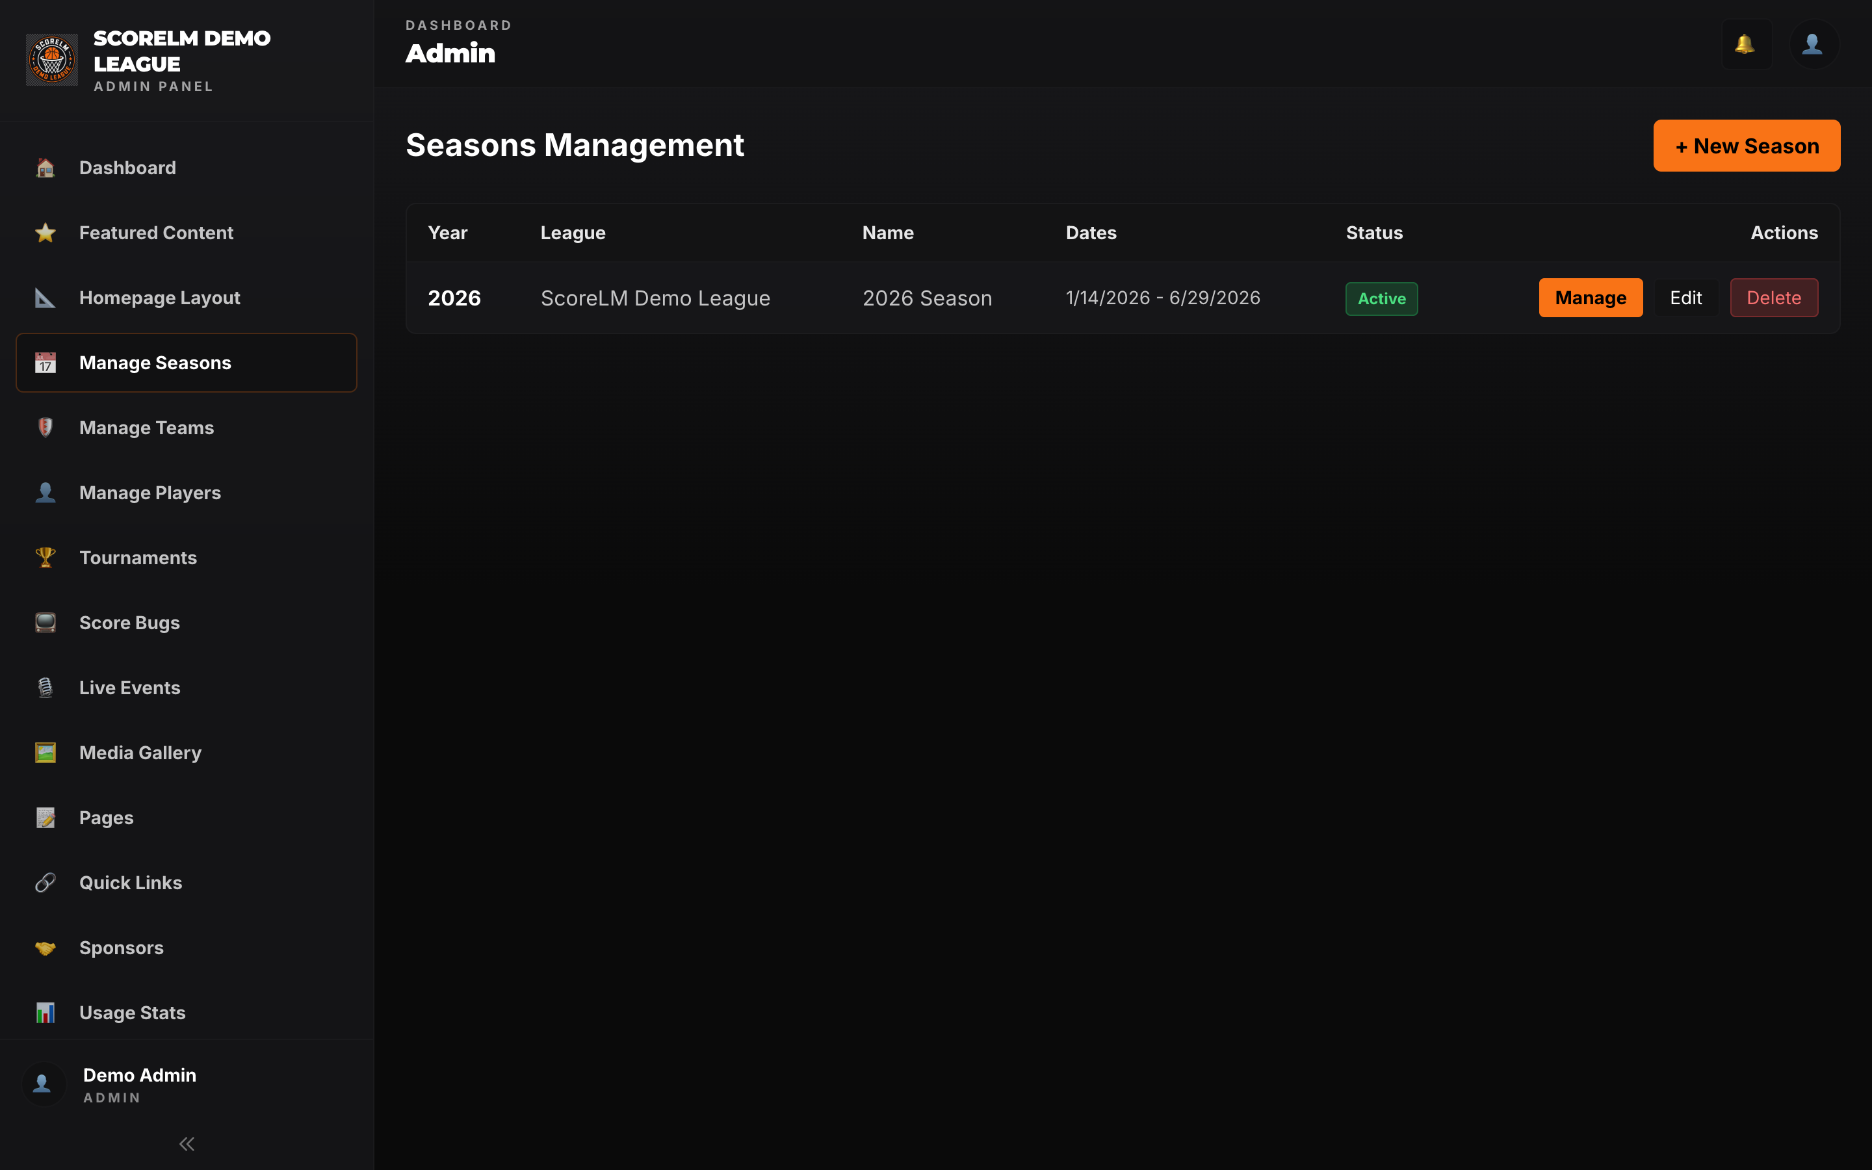Delete the 2026 Season
This screenshot has height=1170, width=1872.
[1774, 298]
